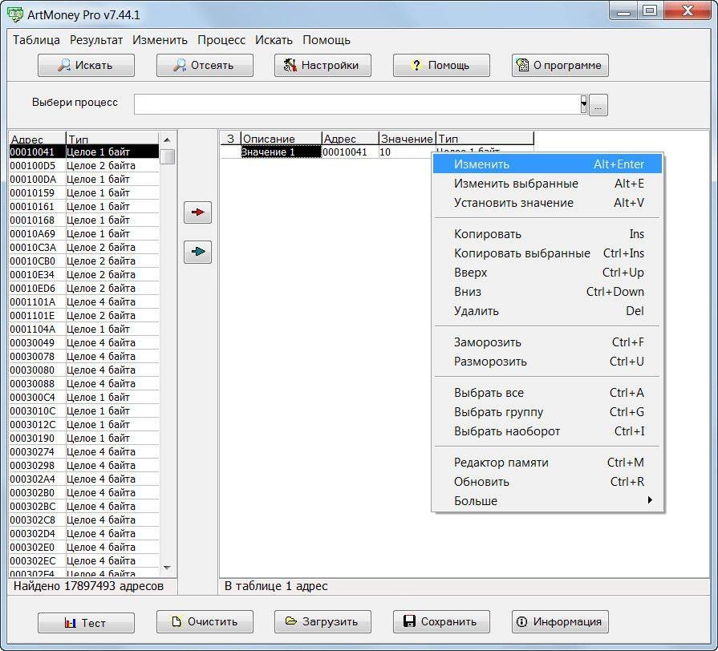This screenshot has height=651, width=718.
Task: Open the Процесс menu
Action: click(x=221, y=40)
